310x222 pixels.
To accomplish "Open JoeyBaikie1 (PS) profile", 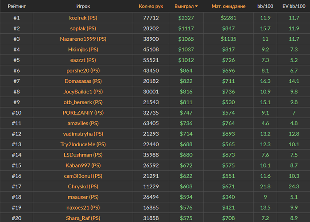I will pyautogui.click(x=83, y=92).
